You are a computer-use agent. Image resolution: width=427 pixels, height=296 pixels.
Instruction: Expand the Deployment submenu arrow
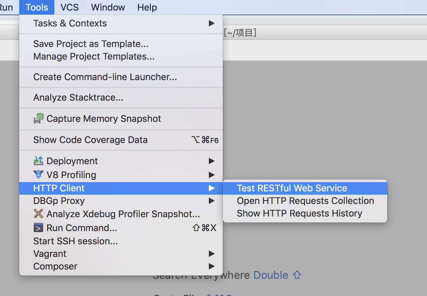coord(212,161)
